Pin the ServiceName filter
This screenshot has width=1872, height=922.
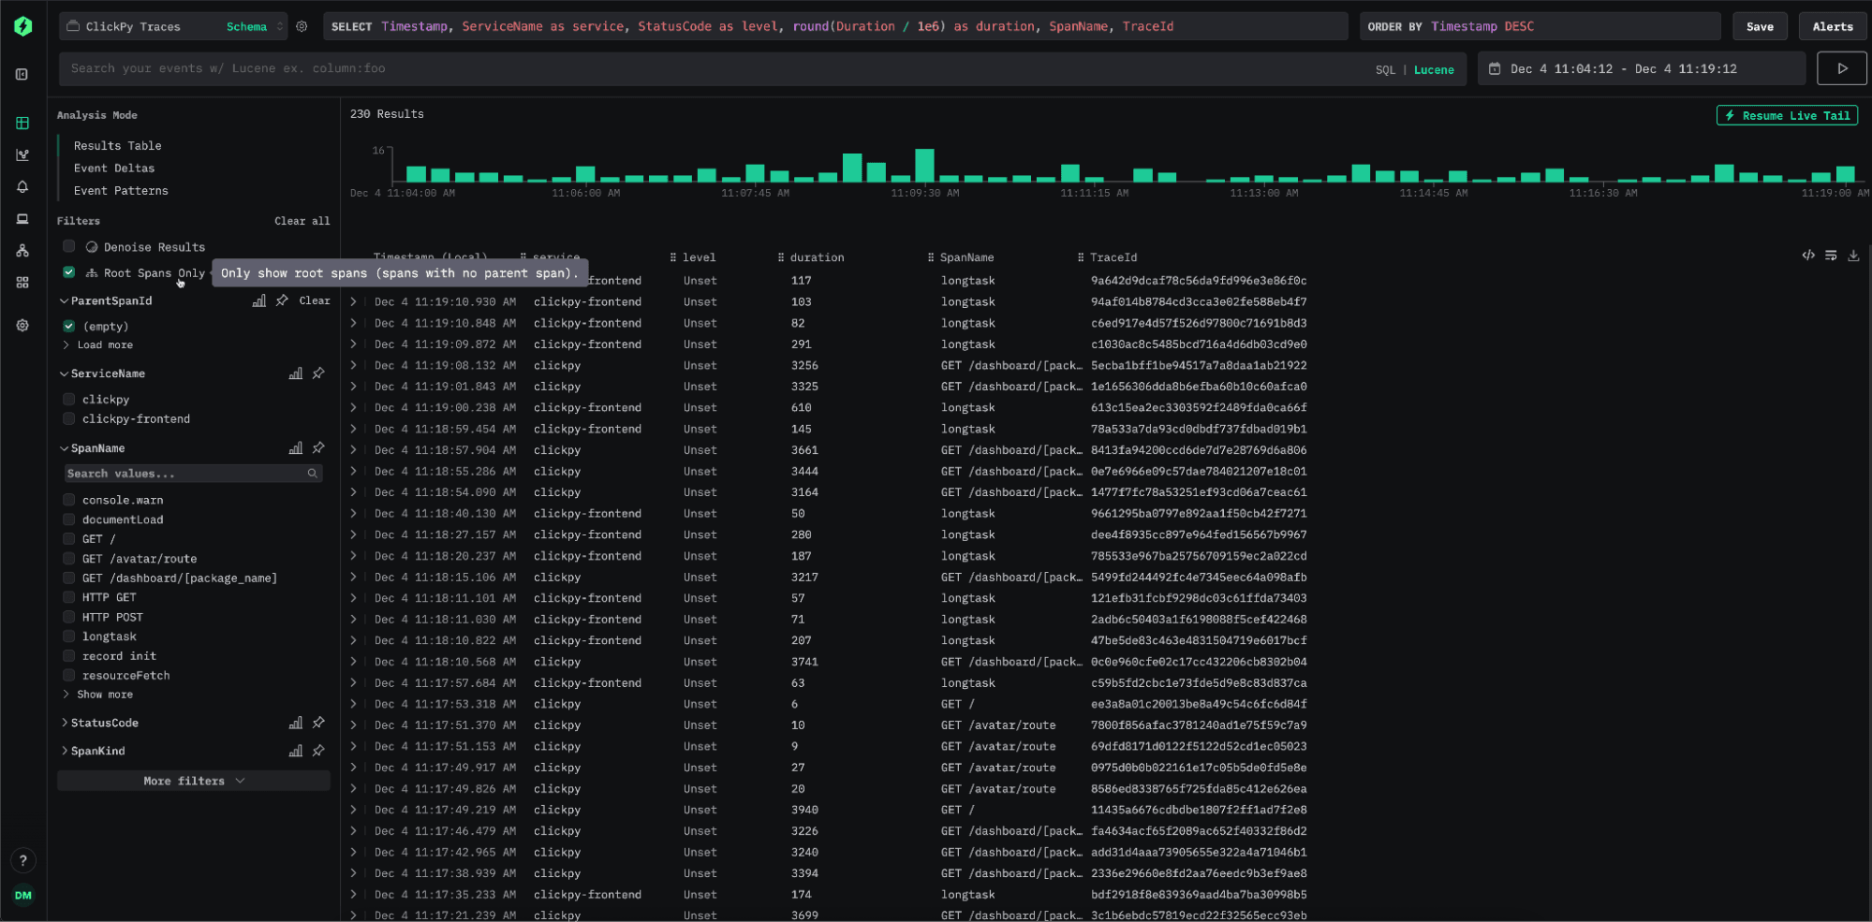tap(318, 373)
